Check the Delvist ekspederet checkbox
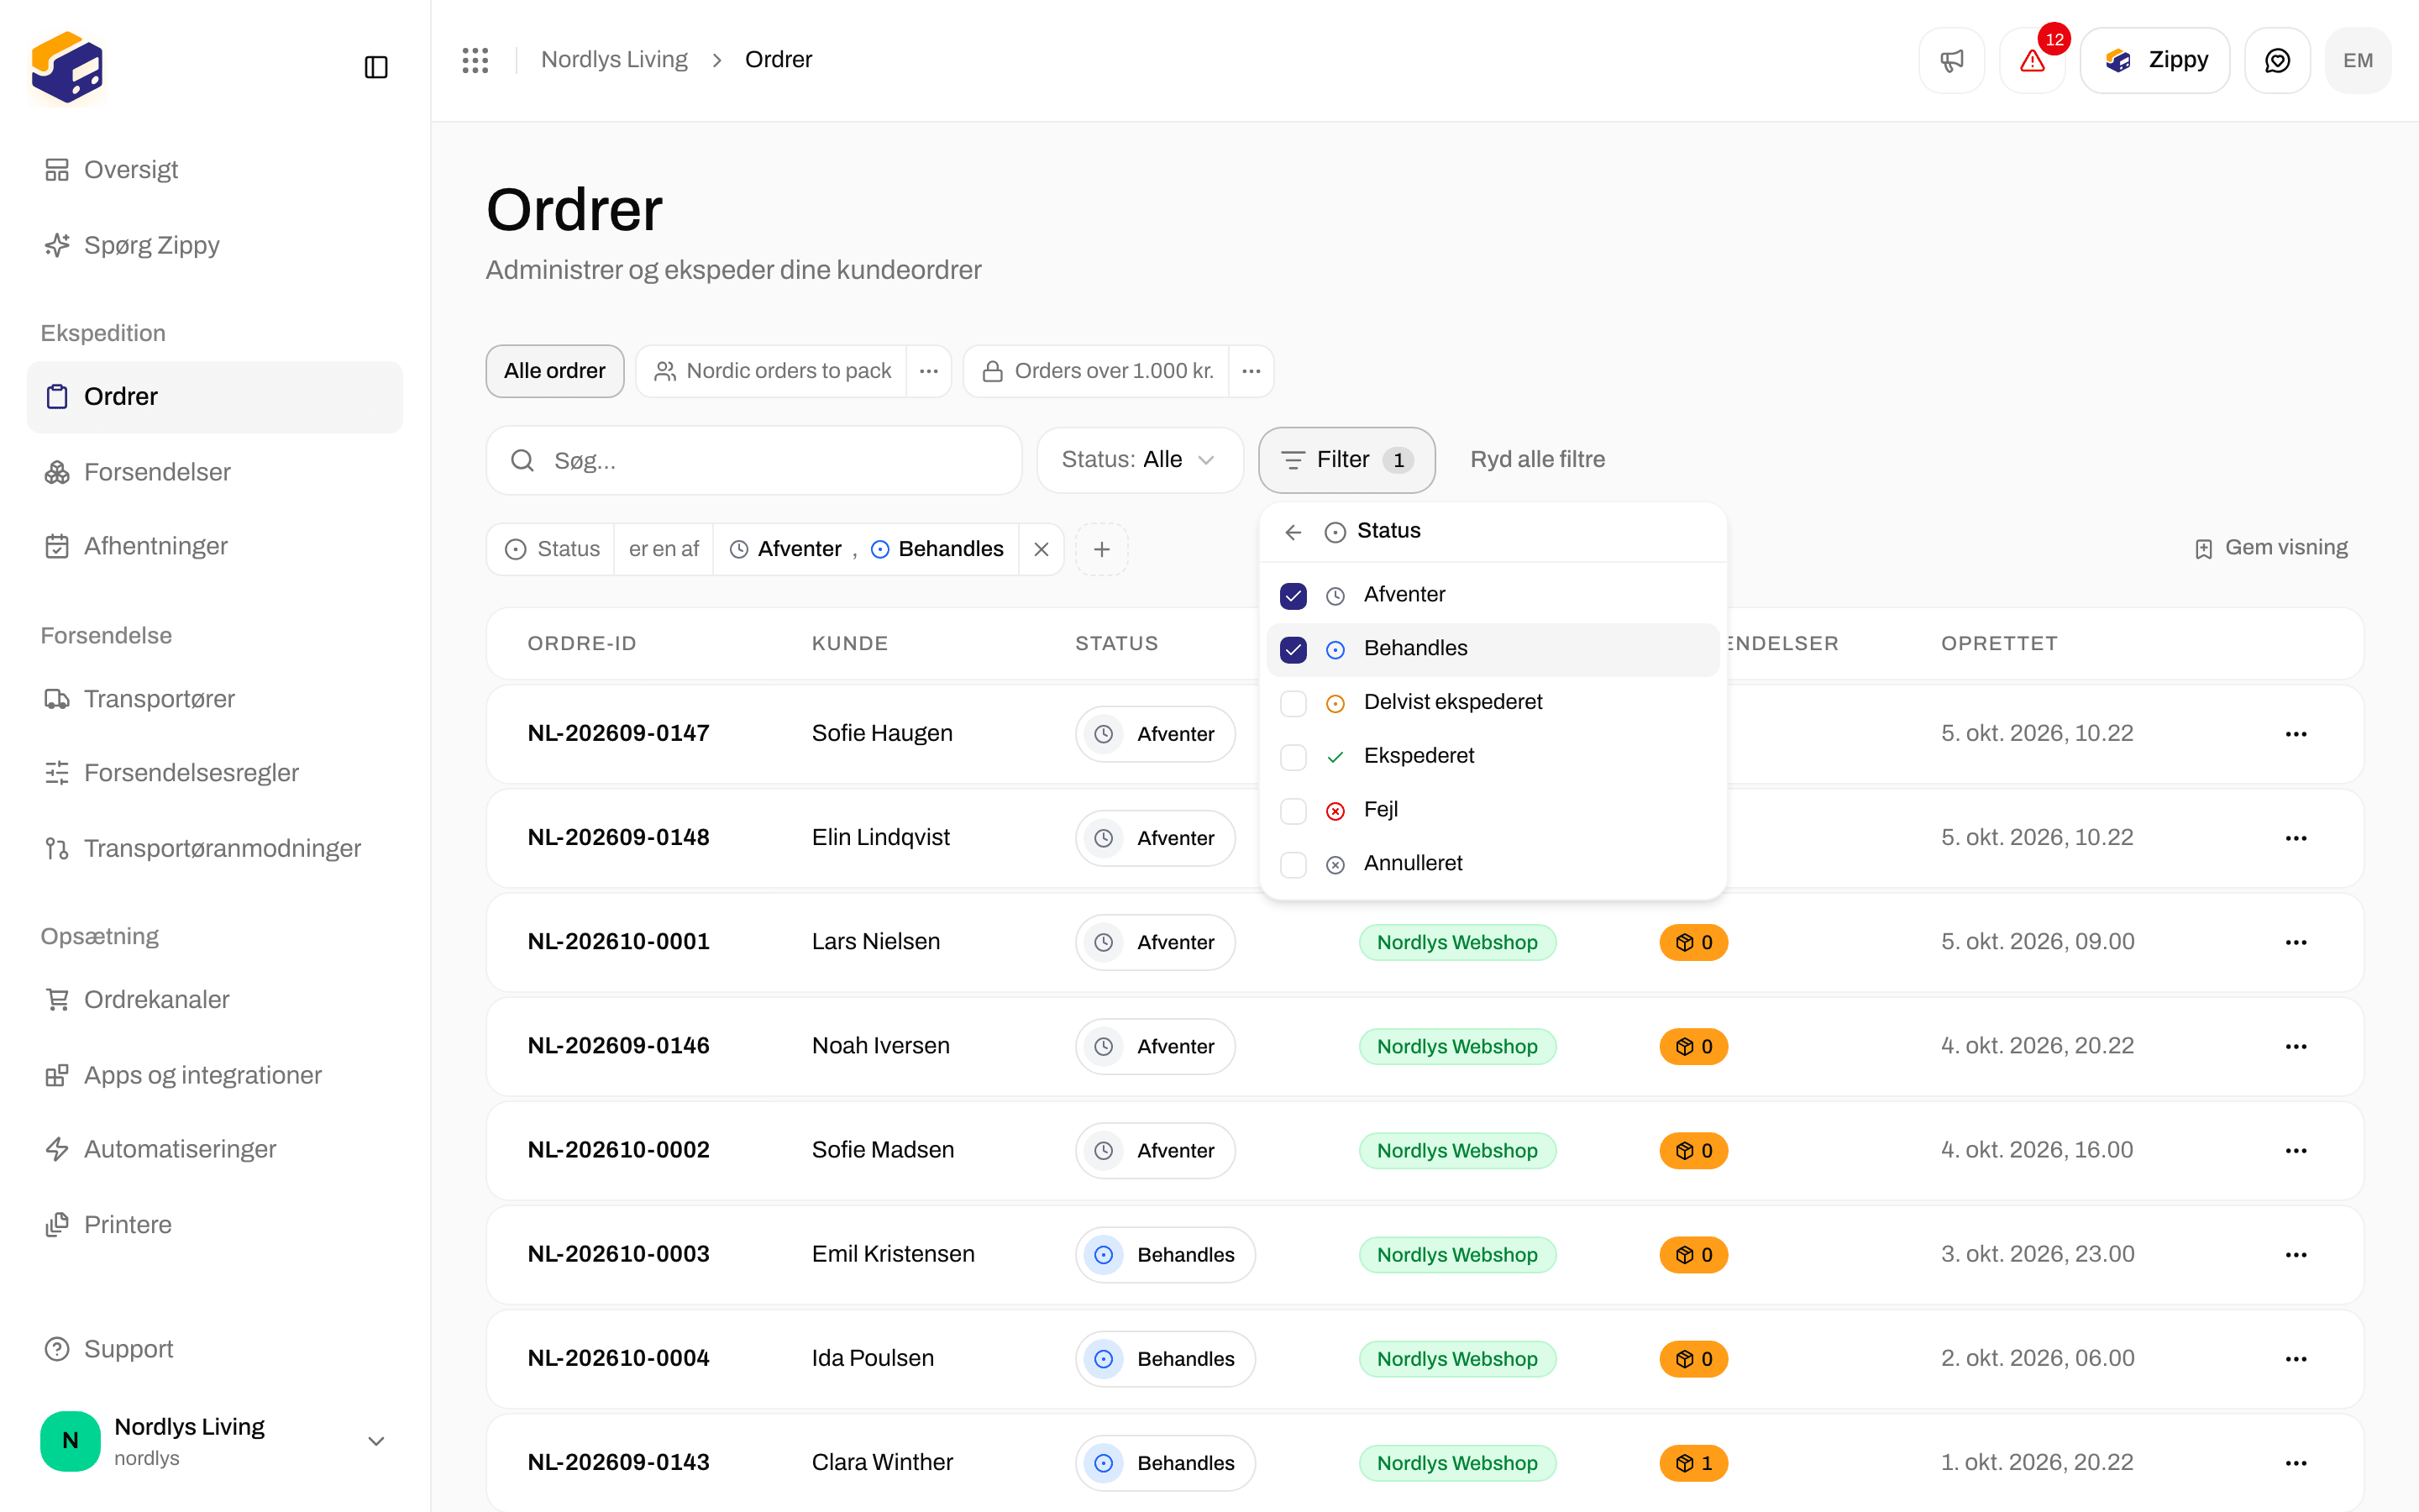The image size is (2419, 1512). (x=1293, y=703)
